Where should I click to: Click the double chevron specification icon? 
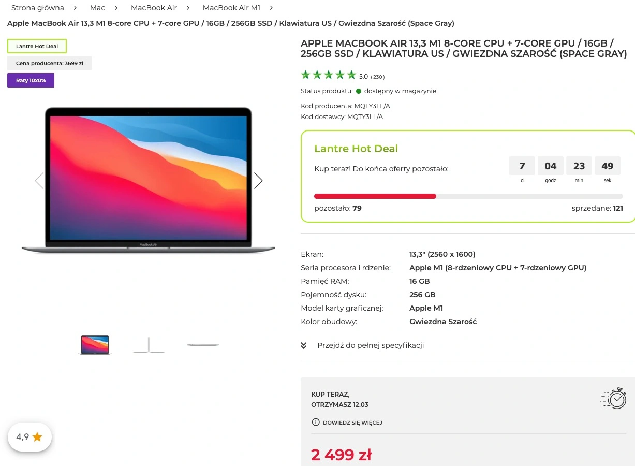pyautogui.click(x=304, y=345)
